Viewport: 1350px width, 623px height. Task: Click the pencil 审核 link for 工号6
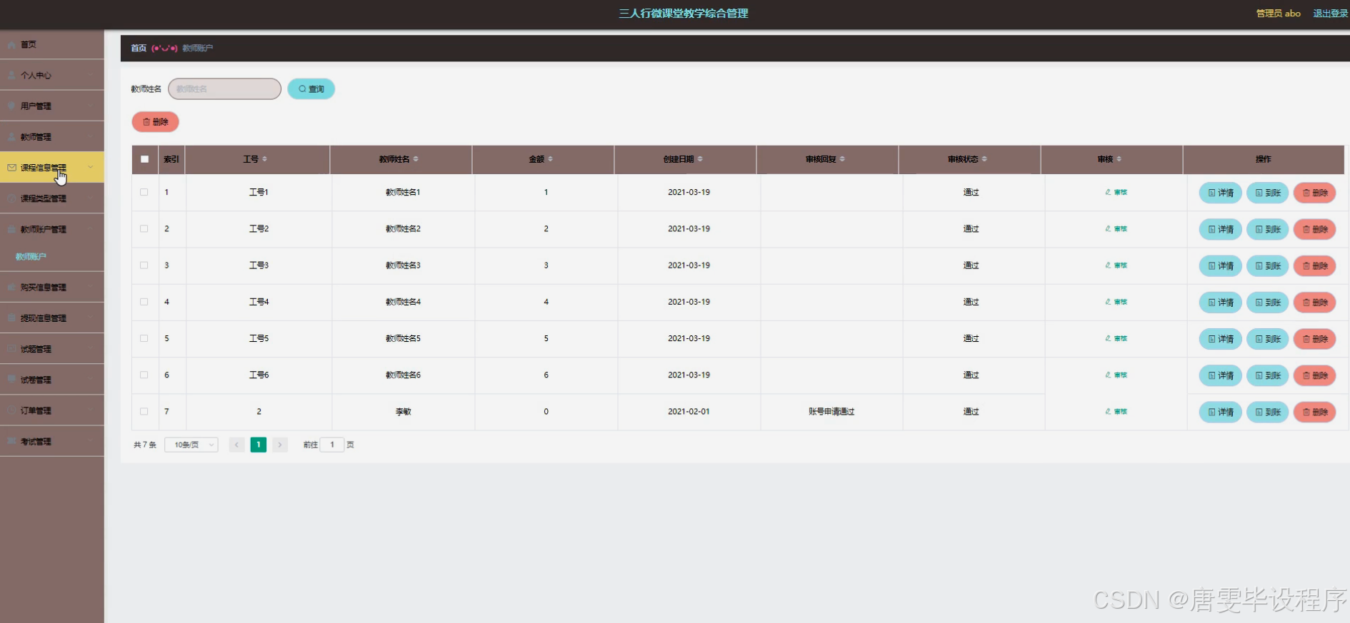pos(1116,375)
